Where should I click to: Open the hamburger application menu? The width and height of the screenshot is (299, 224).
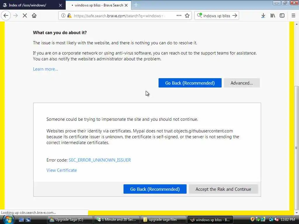click(293, 16)
